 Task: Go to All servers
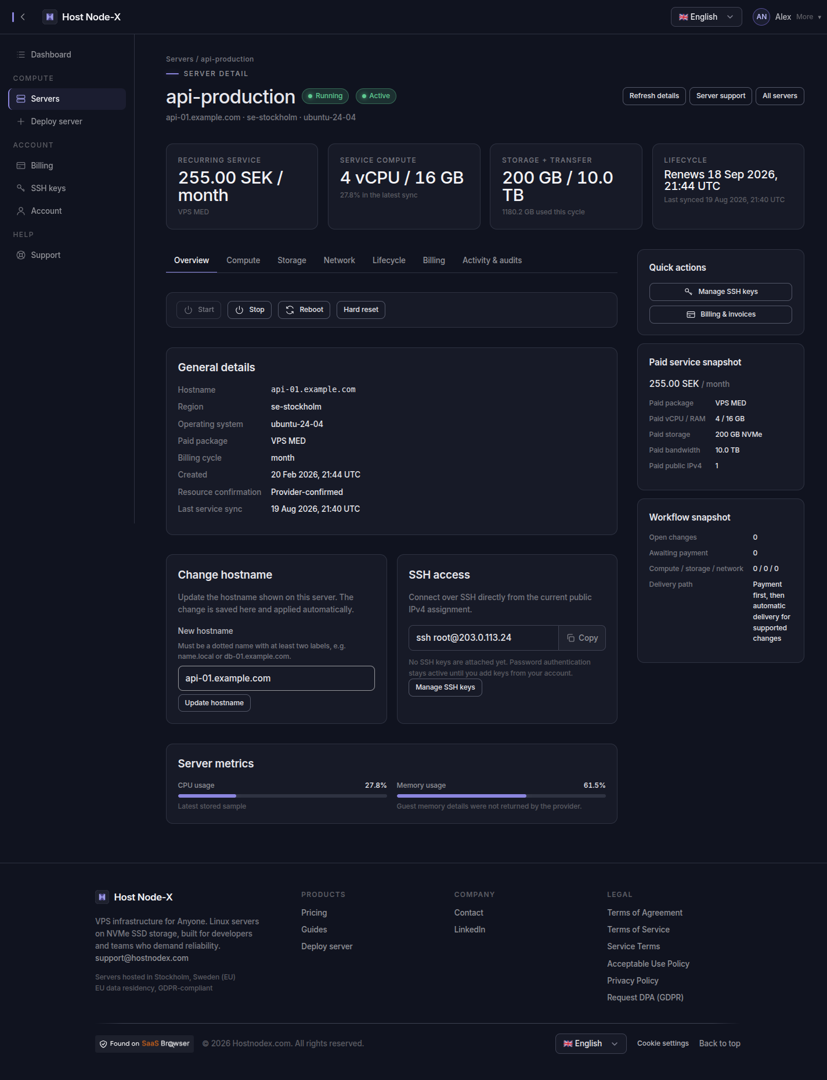tap(780, 96)
